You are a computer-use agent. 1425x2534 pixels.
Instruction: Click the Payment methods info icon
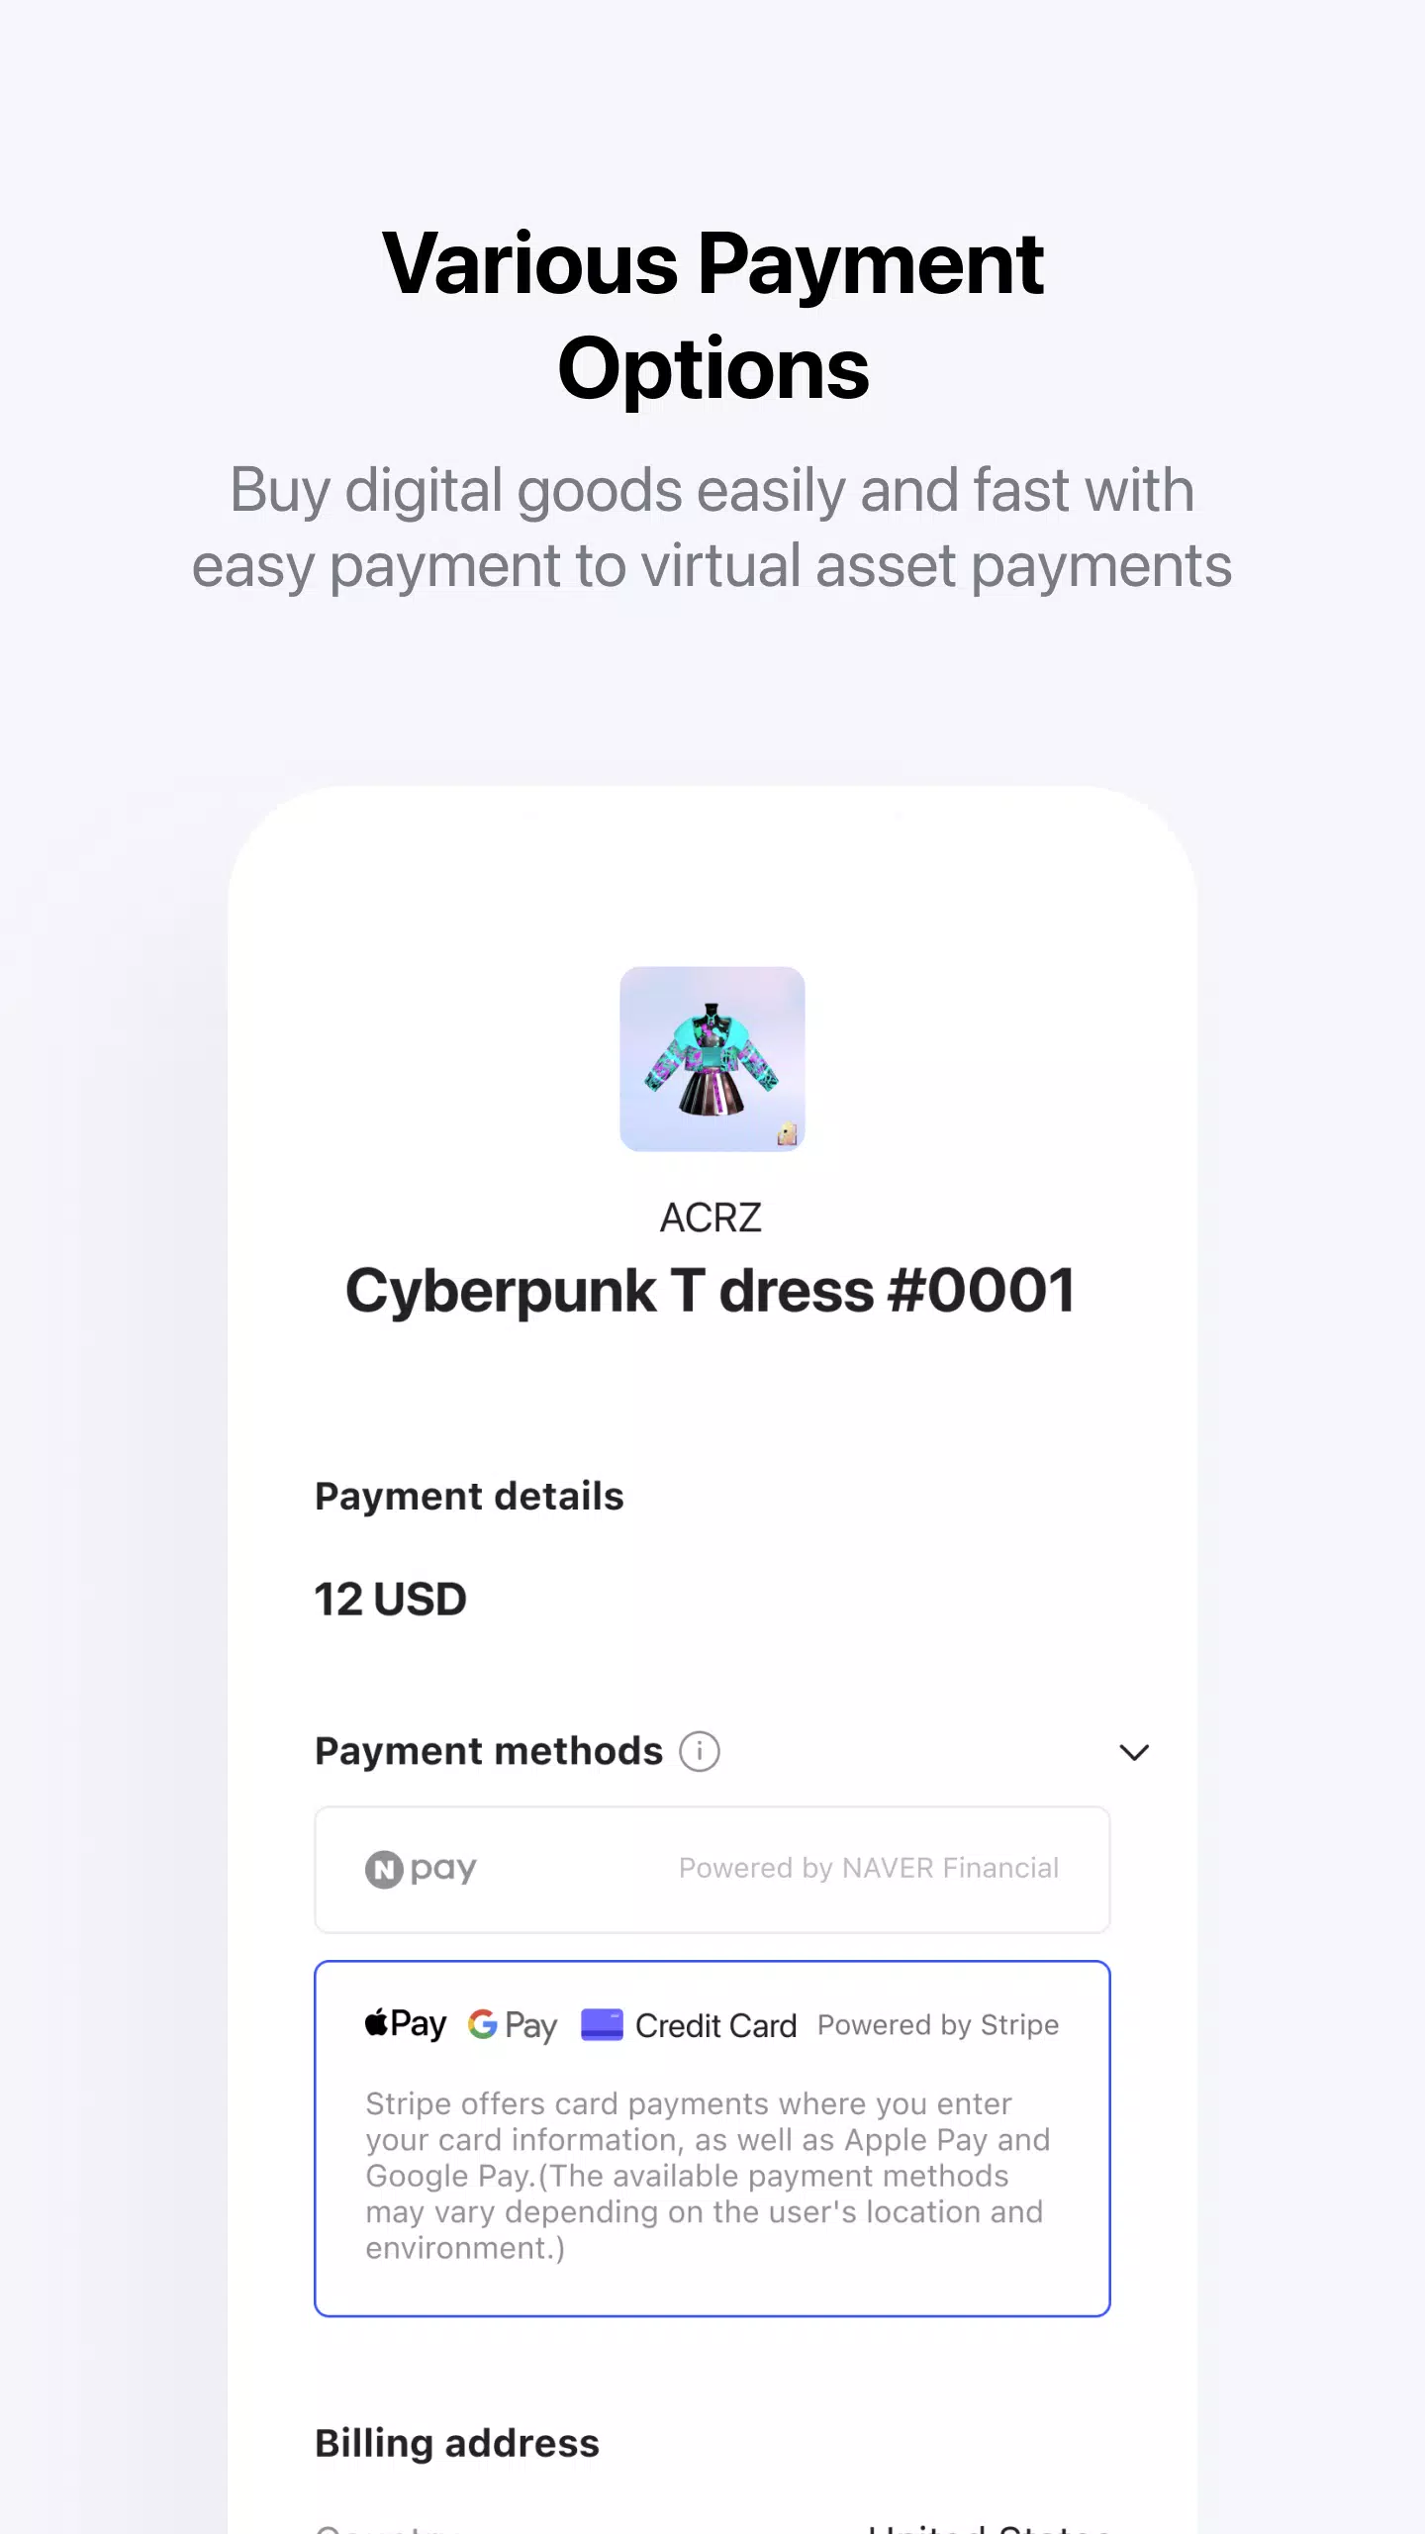(700, 1752)
